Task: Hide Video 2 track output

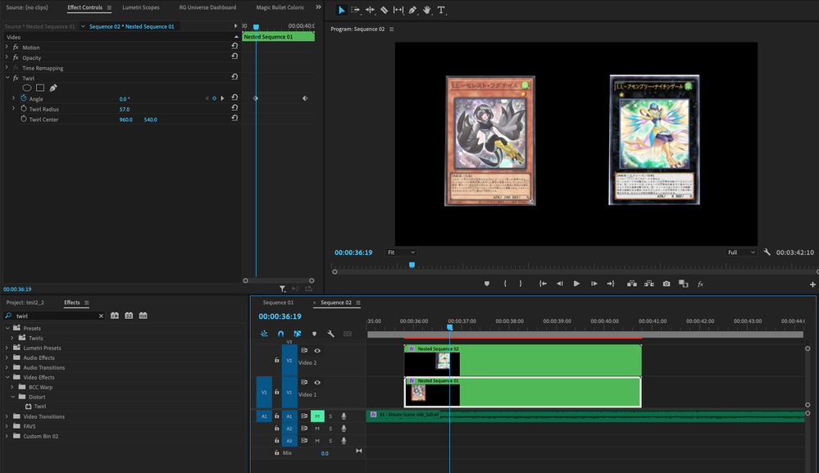Action: pyautogui.click(x=317, y=351)
